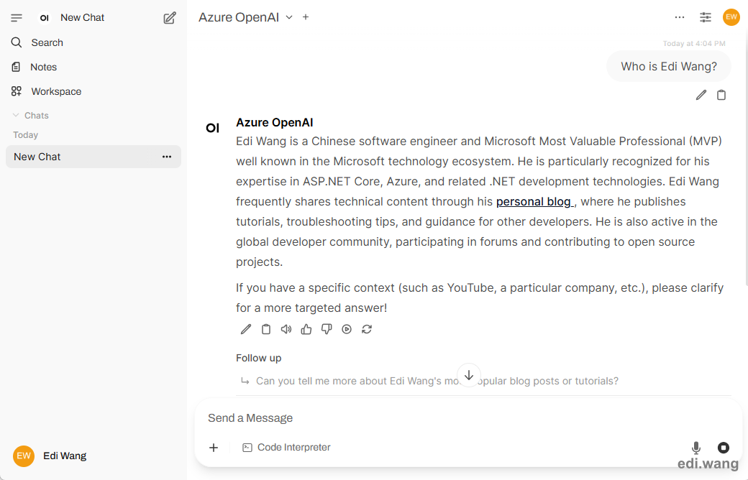Edit the 'Who is Edi Wang?' user message

tap(701, 95)
